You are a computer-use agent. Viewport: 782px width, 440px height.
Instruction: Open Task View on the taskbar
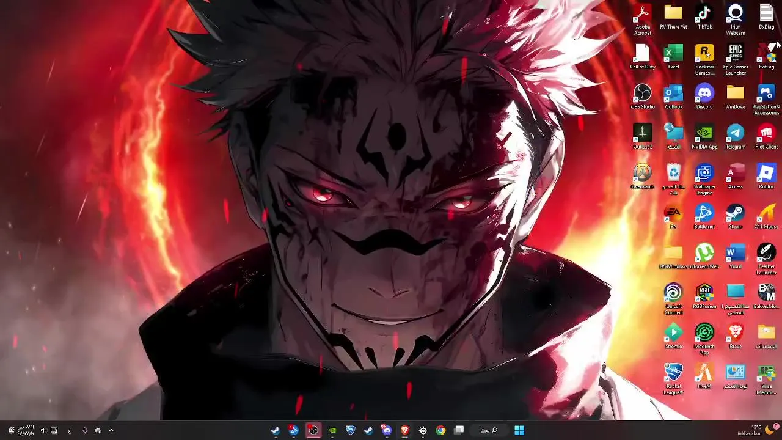(x=459, y=430)
